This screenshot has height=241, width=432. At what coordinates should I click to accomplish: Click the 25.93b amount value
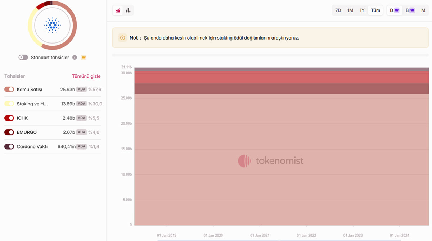(68, 89)
